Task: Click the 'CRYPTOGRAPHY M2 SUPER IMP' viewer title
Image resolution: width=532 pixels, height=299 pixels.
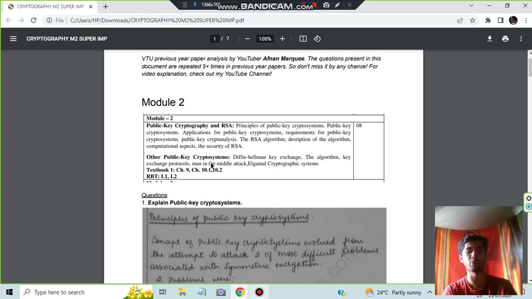Action: (67, 39)
